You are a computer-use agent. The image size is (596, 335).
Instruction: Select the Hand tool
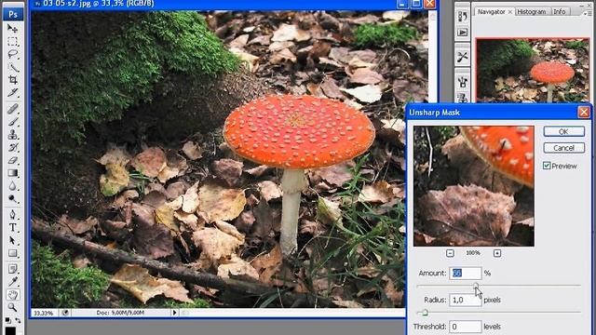click(x=12, y=295)
